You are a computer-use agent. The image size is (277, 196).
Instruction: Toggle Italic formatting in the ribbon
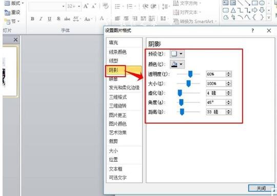[41, 19]
